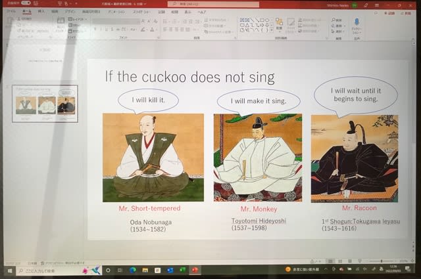Toggle text Shadow formatting
The width and height of the screenshot is (421, 279).
(x=112, y=30)
